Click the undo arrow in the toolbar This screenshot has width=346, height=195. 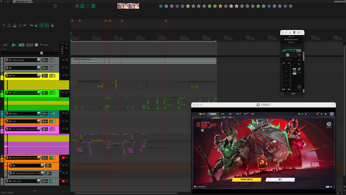point(25,25)
